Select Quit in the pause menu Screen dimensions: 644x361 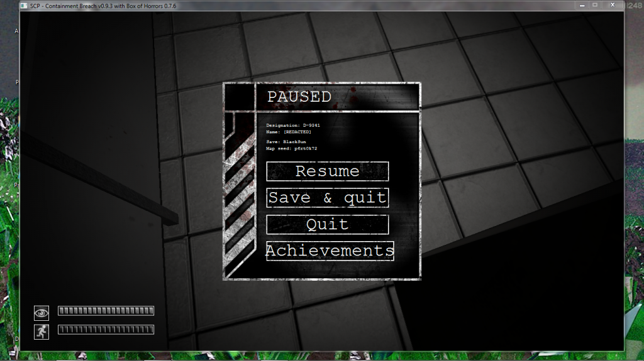(x=327, y=224)
